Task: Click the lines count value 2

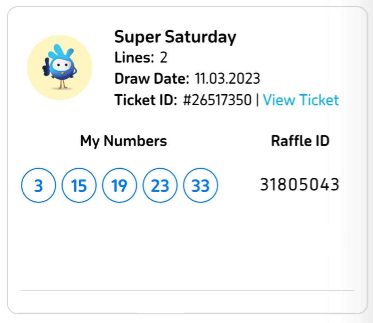Action: pos(164,58)
